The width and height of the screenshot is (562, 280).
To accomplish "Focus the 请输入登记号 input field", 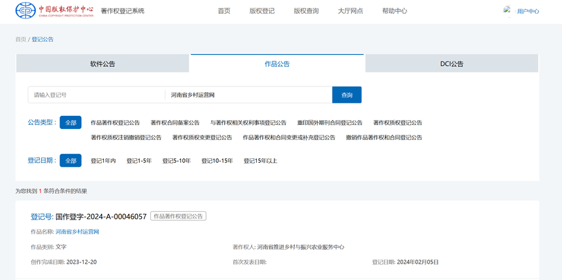I will point(97,95).
